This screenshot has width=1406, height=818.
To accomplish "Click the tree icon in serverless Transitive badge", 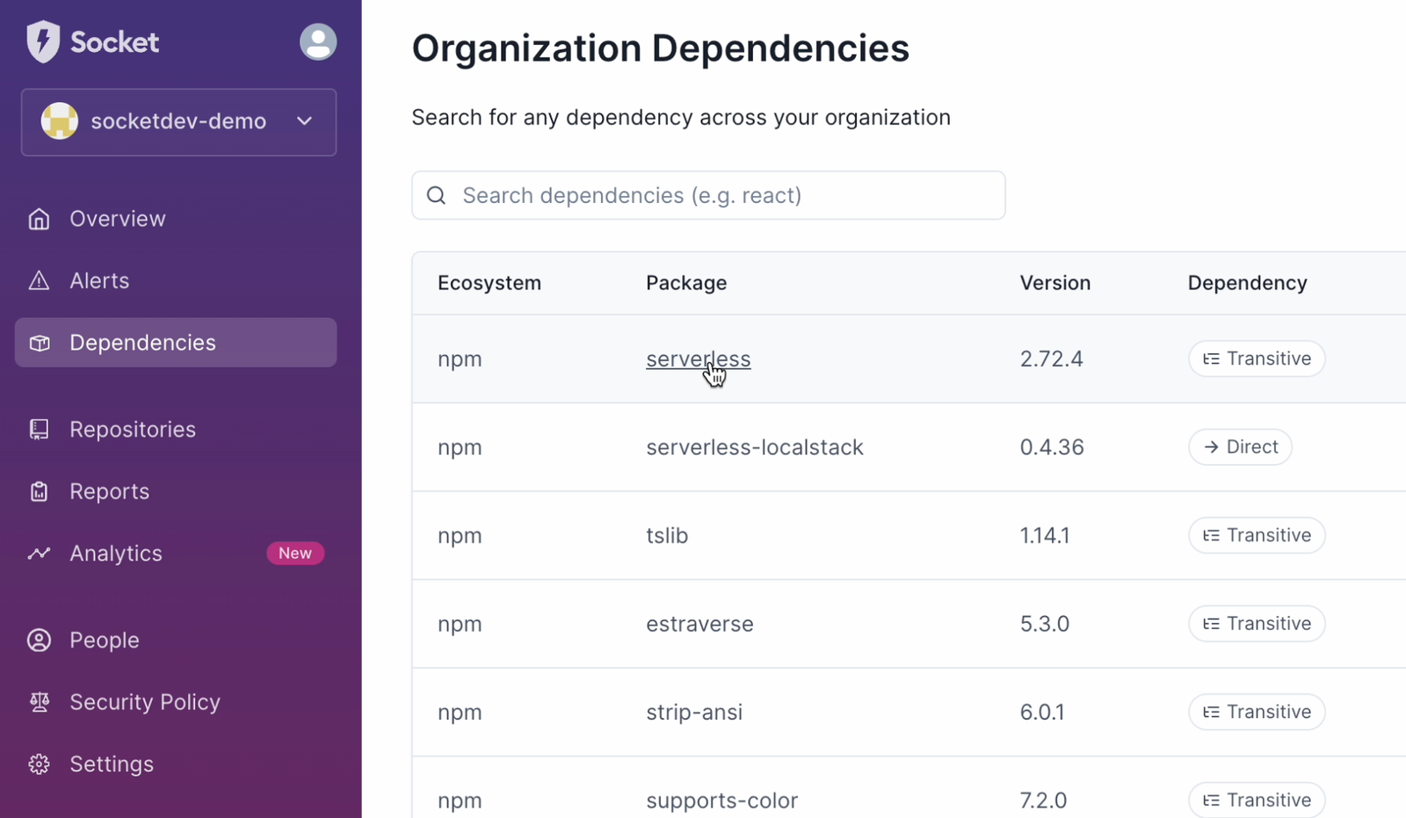I will 1211,358.
